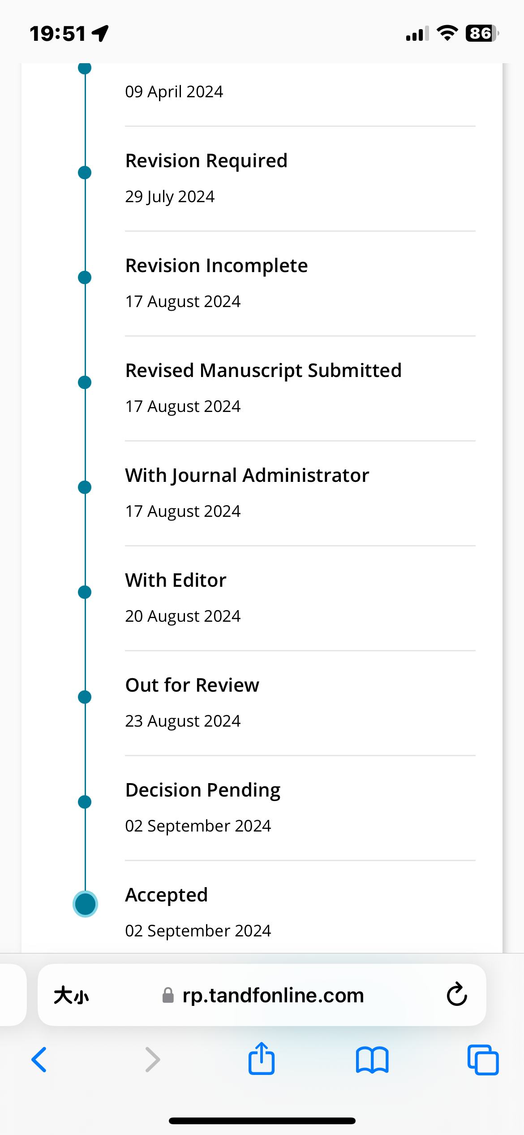Click the With Editor status entry
This screenshot has width=524, height=1135.
(x=300, y=598)
